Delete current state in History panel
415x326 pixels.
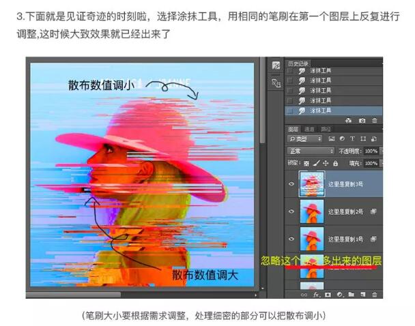click(374, 121)
